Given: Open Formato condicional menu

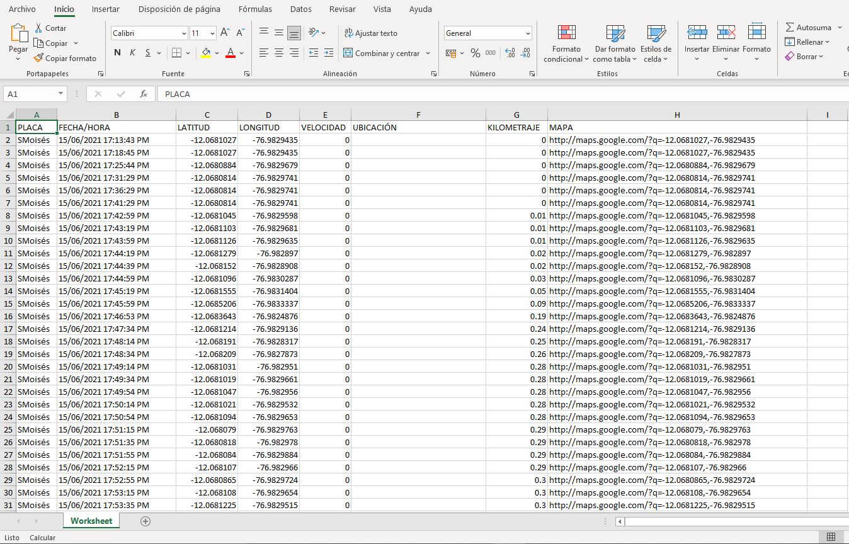Looking at the screenshot, I should pyautogui.click(x=567, y=43).
